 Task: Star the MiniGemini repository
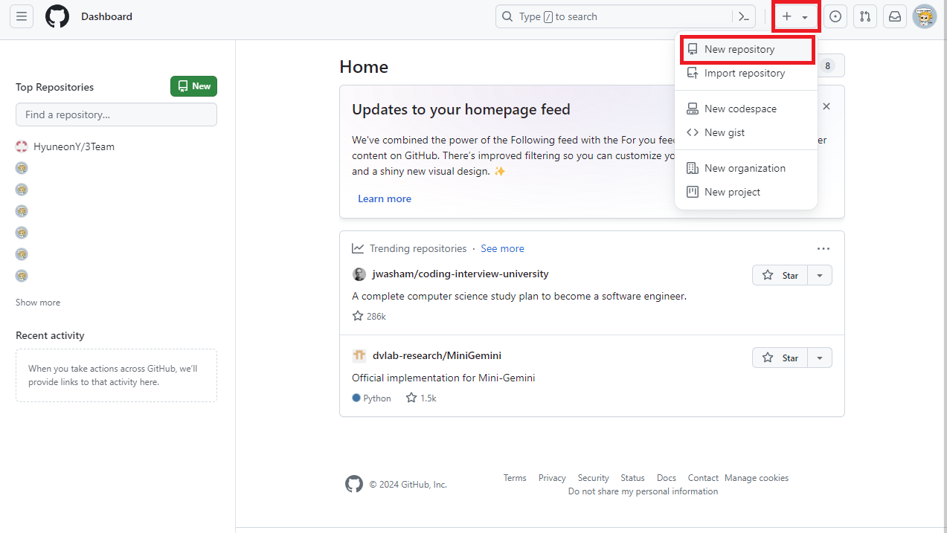[x=780, y=358]
